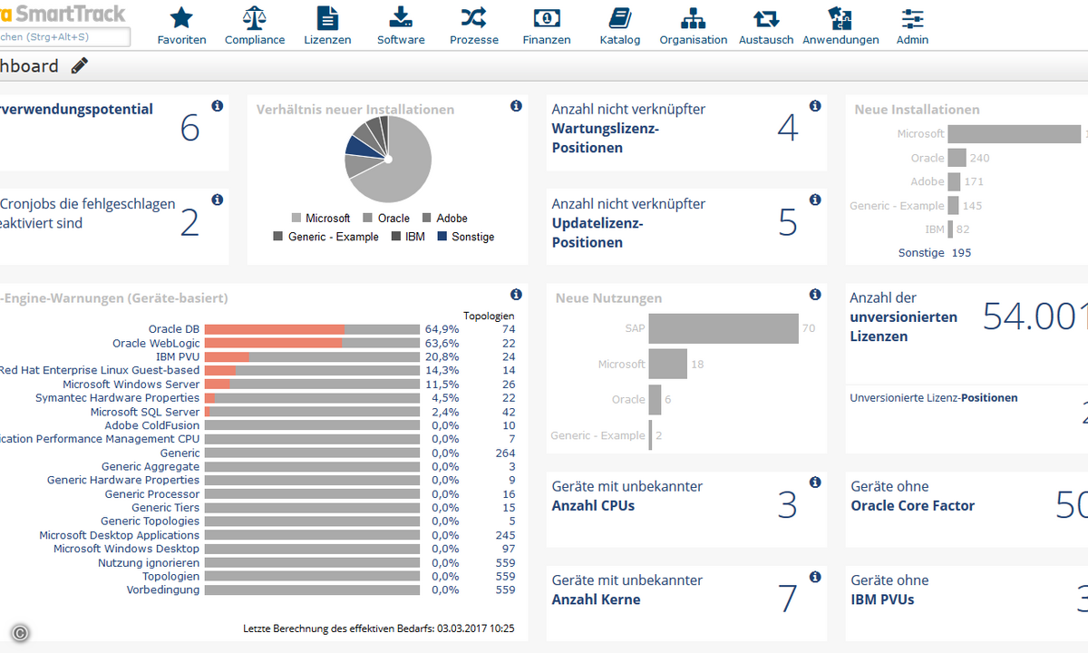
Task: Click the Oracle DB progress bar
Action: click(312, 329)
